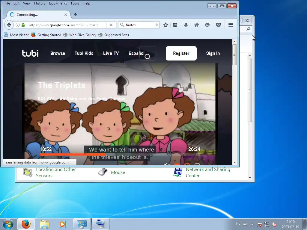
Task: Open the File menu
Action: [x=7, y=3]
